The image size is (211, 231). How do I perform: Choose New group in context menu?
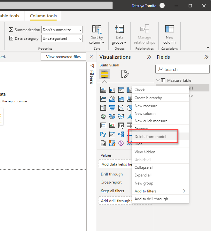[x=160, y=183]
